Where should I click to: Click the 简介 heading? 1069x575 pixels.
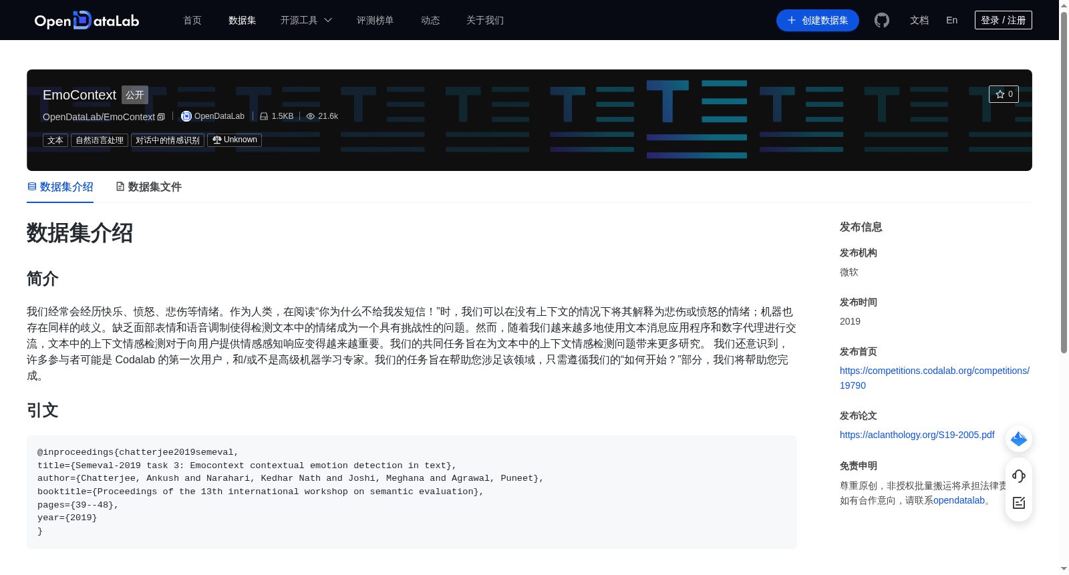point(43,278)
